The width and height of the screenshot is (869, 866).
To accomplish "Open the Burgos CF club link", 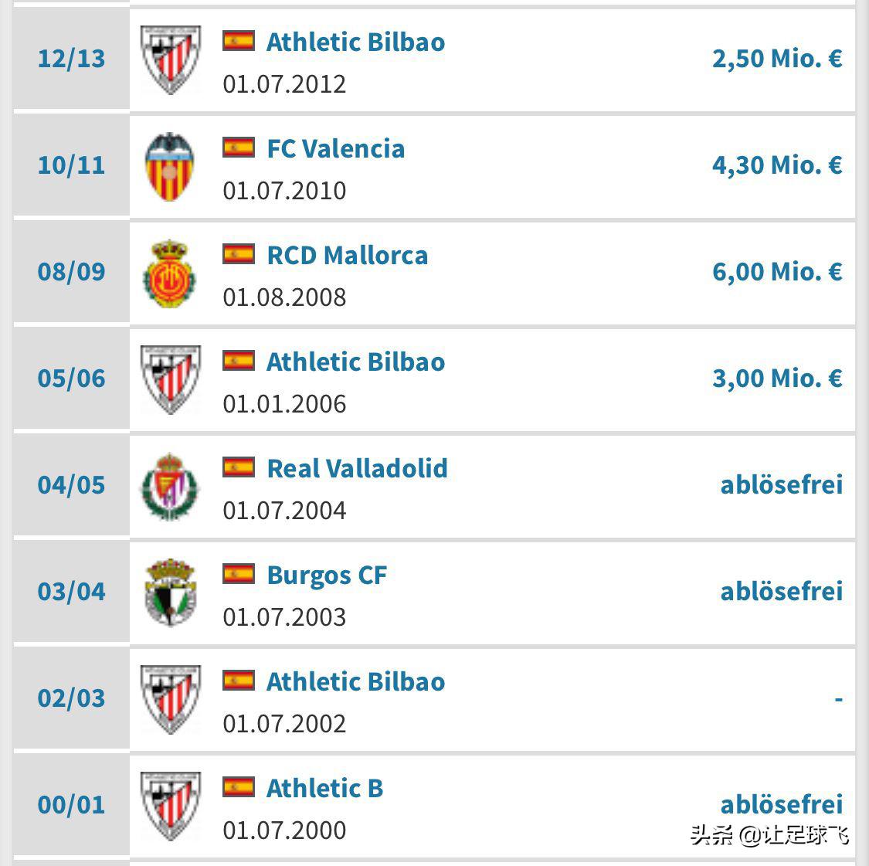I will pos(326,575).
